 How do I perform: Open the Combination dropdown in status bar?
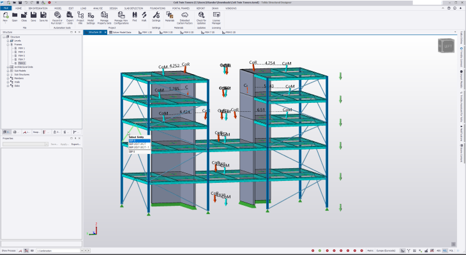[82, 251]
